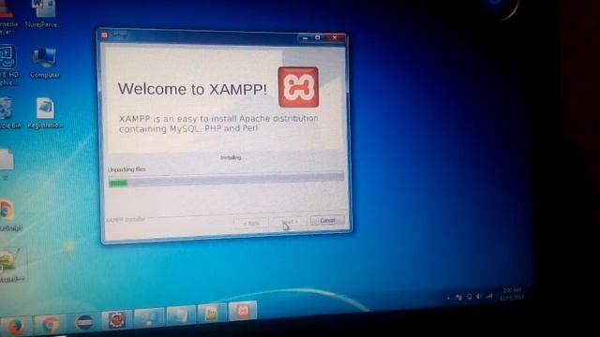Click the XAMPP installer taskbar button
Screen dimensions: 600x337
[243, 312]
